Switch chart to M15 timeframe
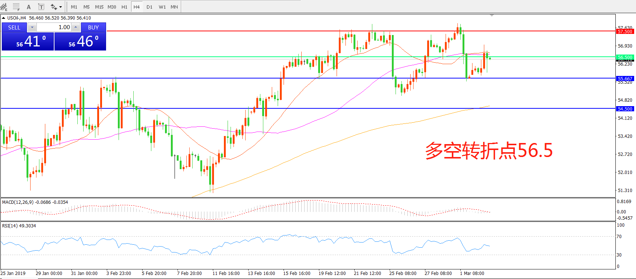Viewport: 636px width, 279px height. click(x=99, y=7)
